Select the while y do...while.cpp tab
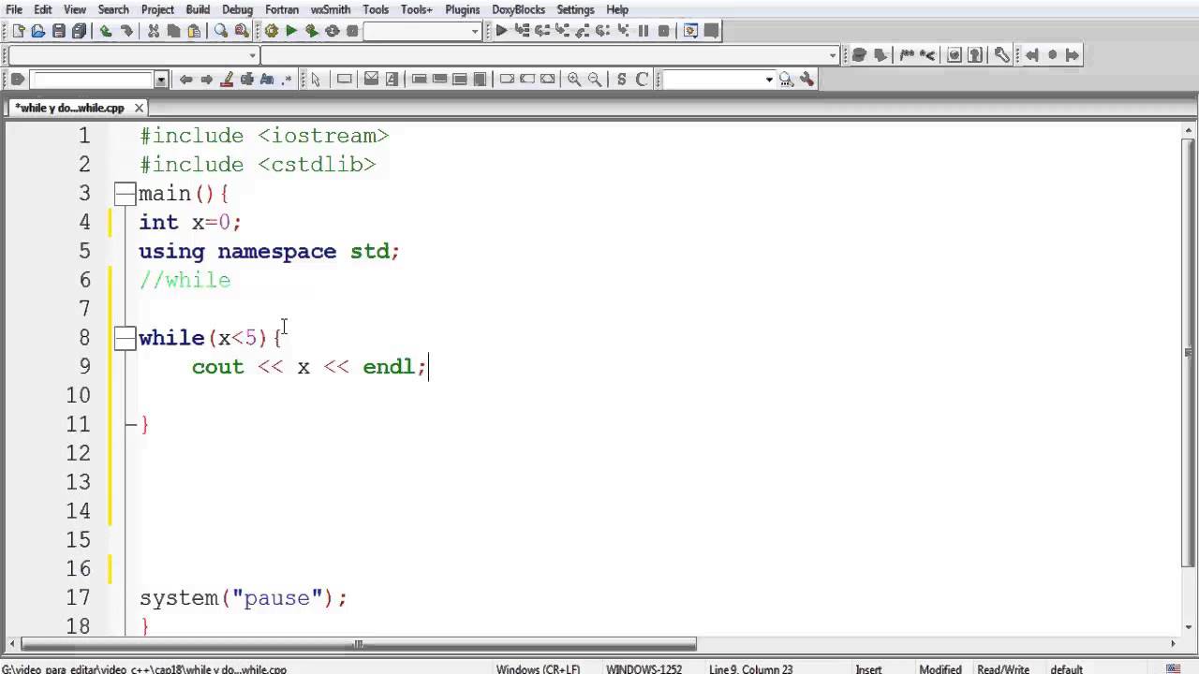The image size is (1199, 674). pos(69,108)
